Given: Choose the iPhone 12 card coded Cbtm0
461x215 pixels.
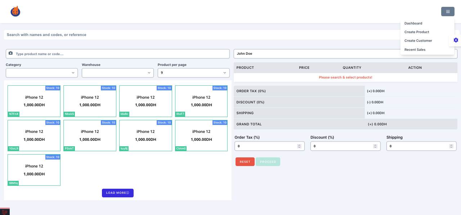Looking at the screenshot, I should coord(201,135).
